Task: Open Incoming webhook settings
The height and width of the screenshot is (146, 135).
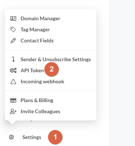Action: [42, 81]
